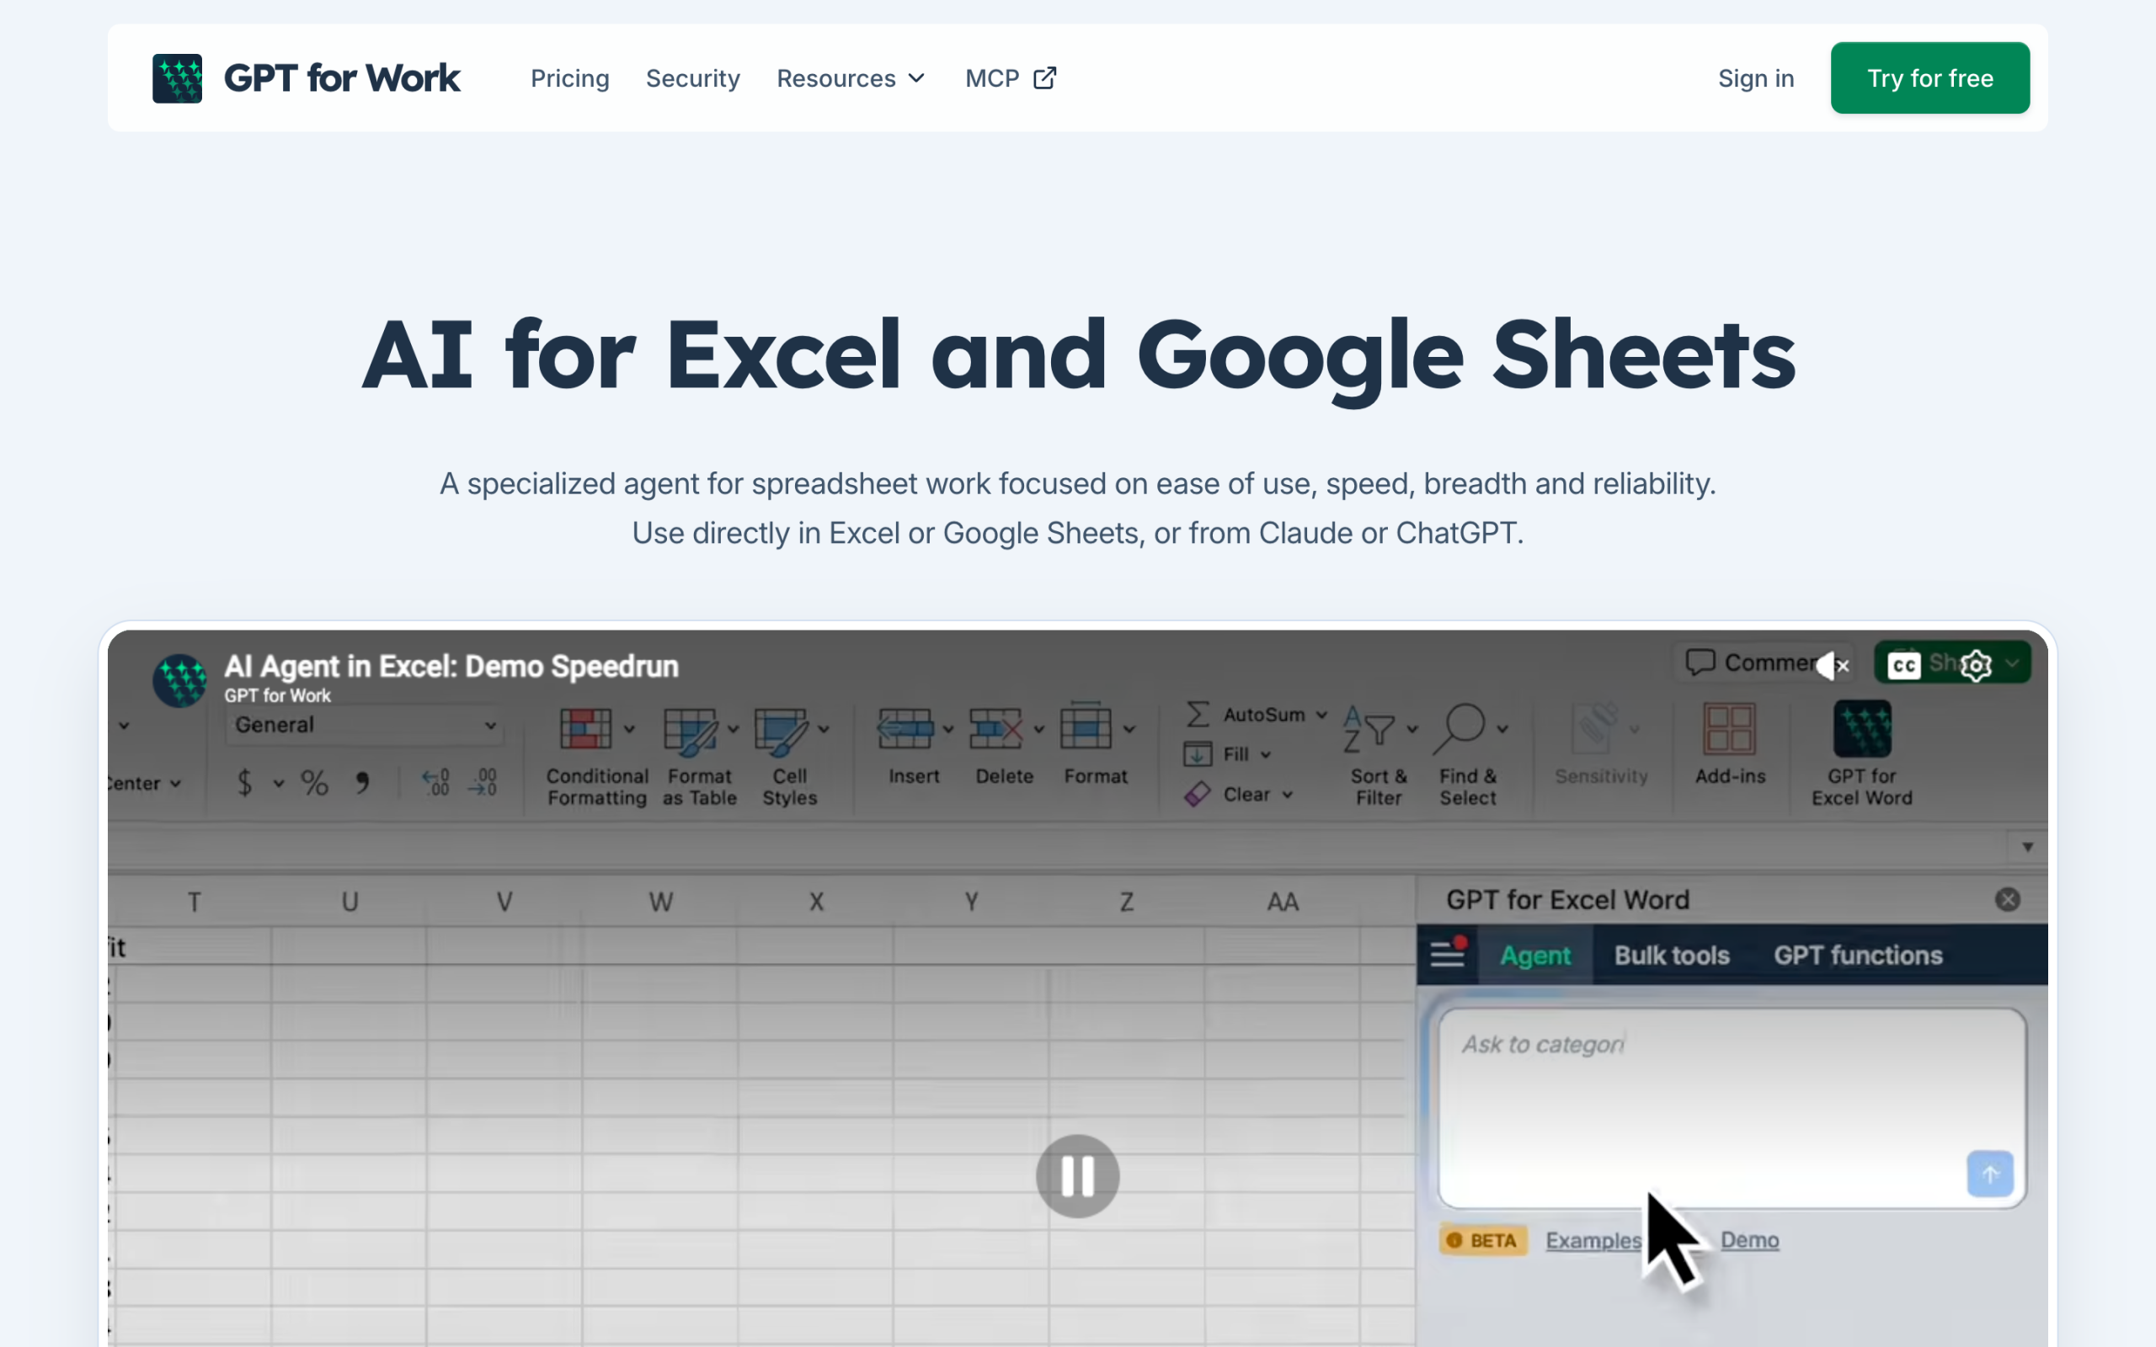Click the increase decimal icon
The width and height of the screenshot is (2156, 1347).
pyautogui.click(x=435, y=783)
